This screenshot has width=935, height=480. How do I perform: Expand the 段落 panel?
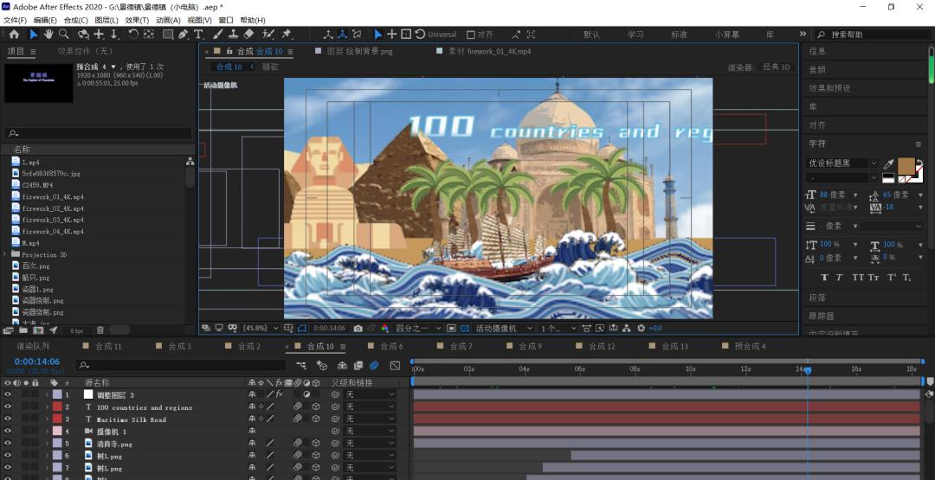817,298
